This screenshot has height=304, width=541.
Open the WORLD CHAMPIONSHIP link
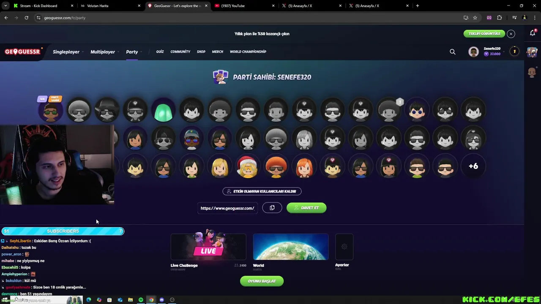point(248,52)
